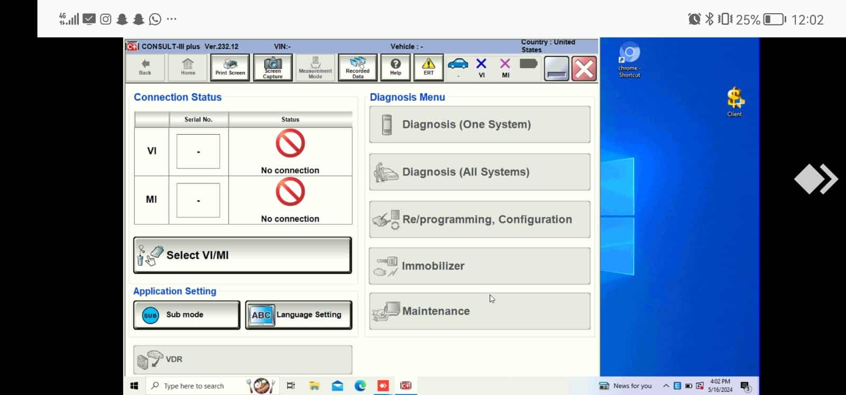The image size is (846, 395).
Task: Click the Country : United States label
Action: [548, 46]
